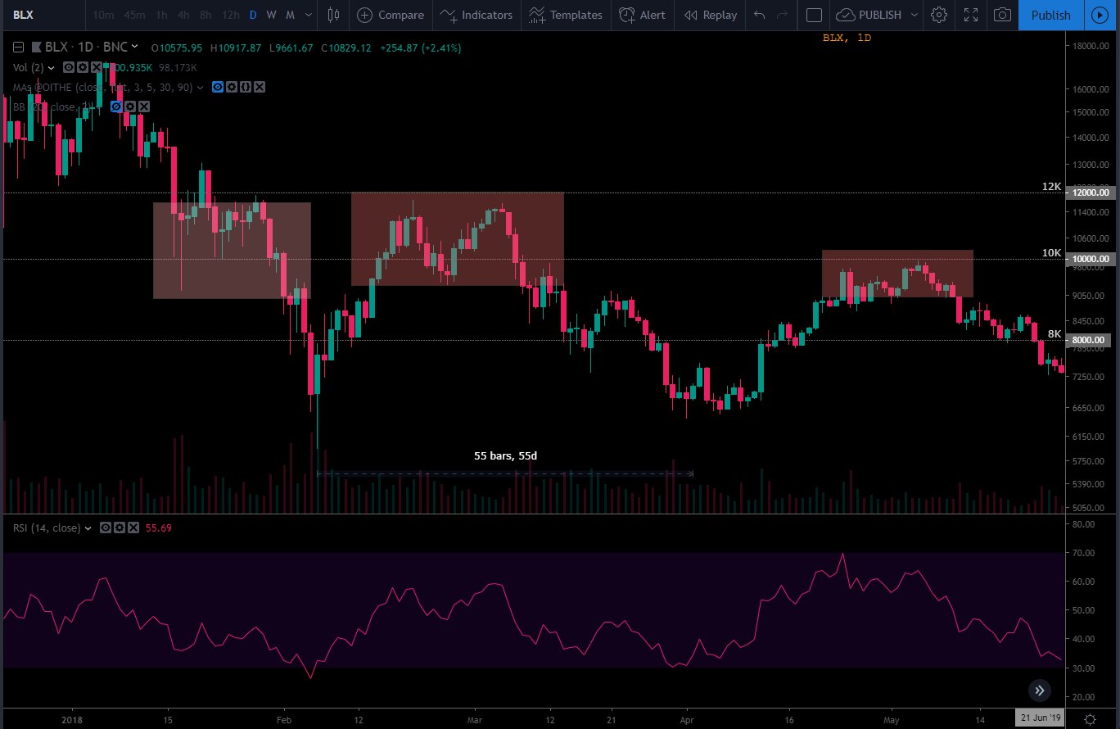
Task: Open Vol indicator settings gear
Action: point(83,68)
